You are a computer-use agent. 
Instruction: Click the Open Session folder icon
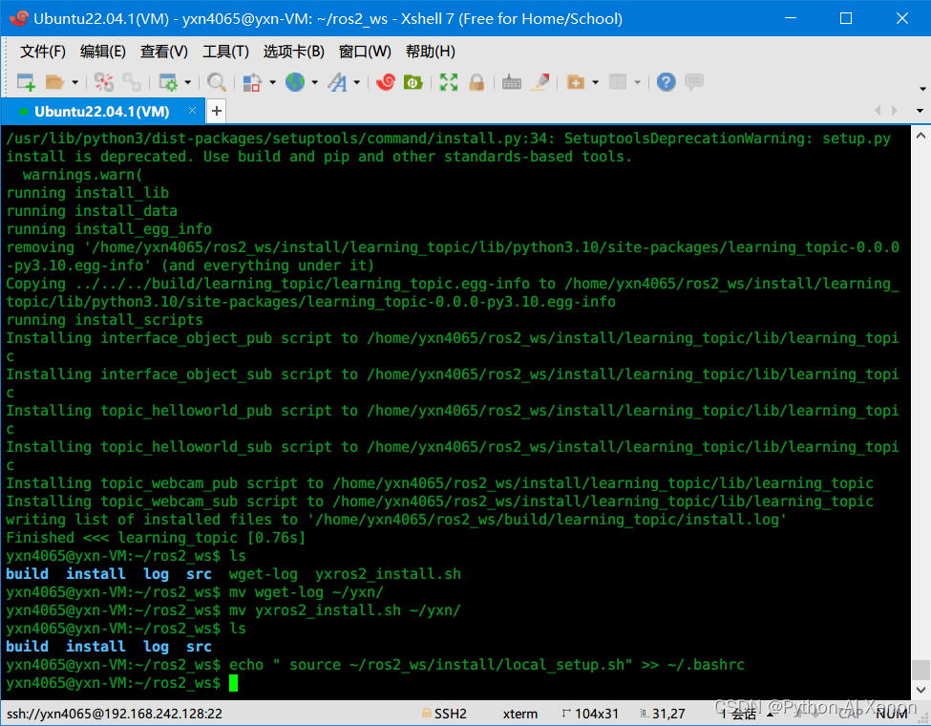54,82
